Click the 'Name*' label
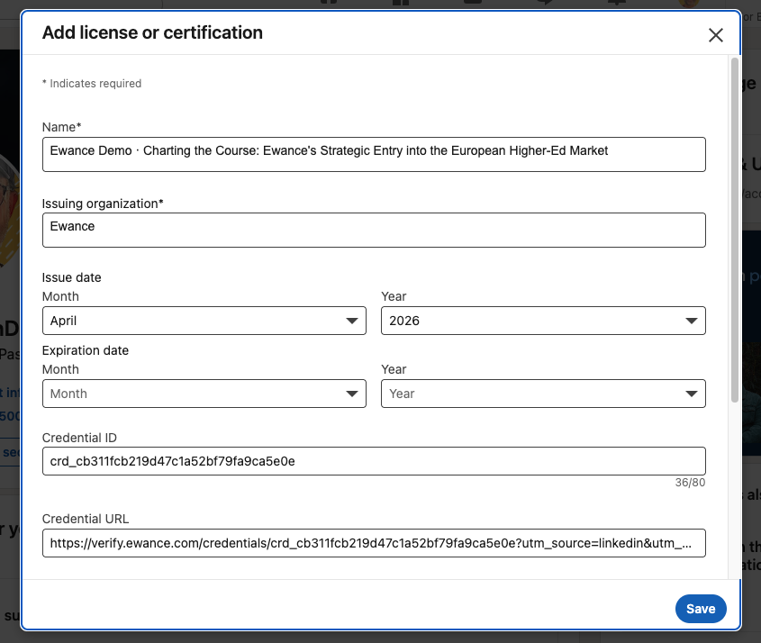The image size is (761, 643). 61,127
